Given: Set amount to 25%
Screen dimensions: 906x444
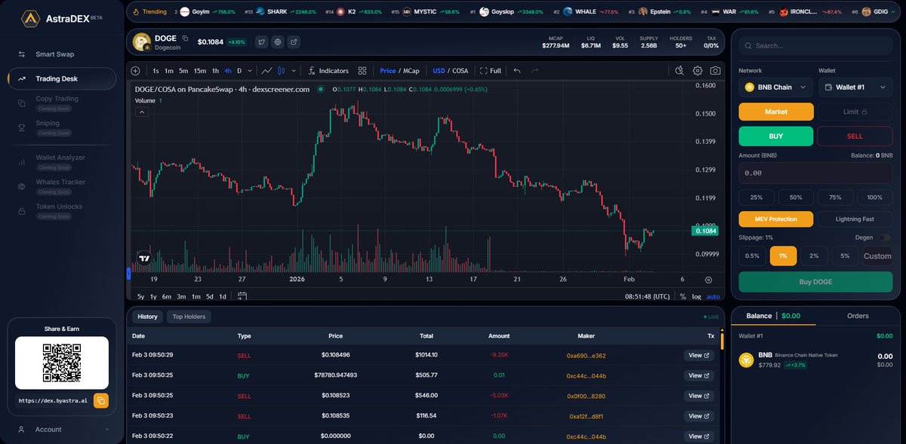Looking at the screenshot, I should (756, 197).
